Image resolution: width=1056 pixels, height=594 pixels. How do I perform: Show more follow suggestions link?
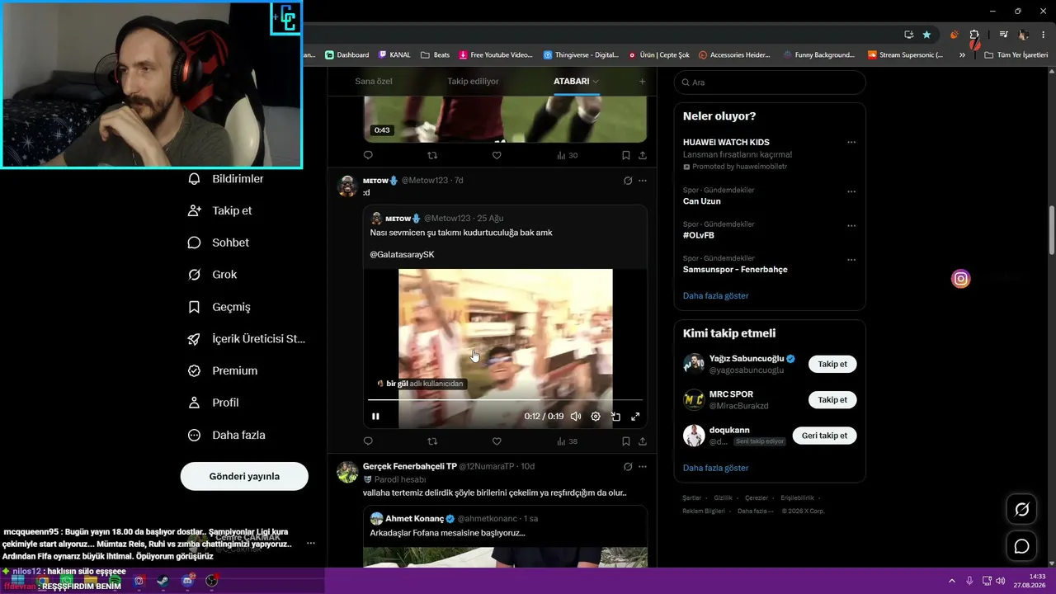(x=716, y=468)
